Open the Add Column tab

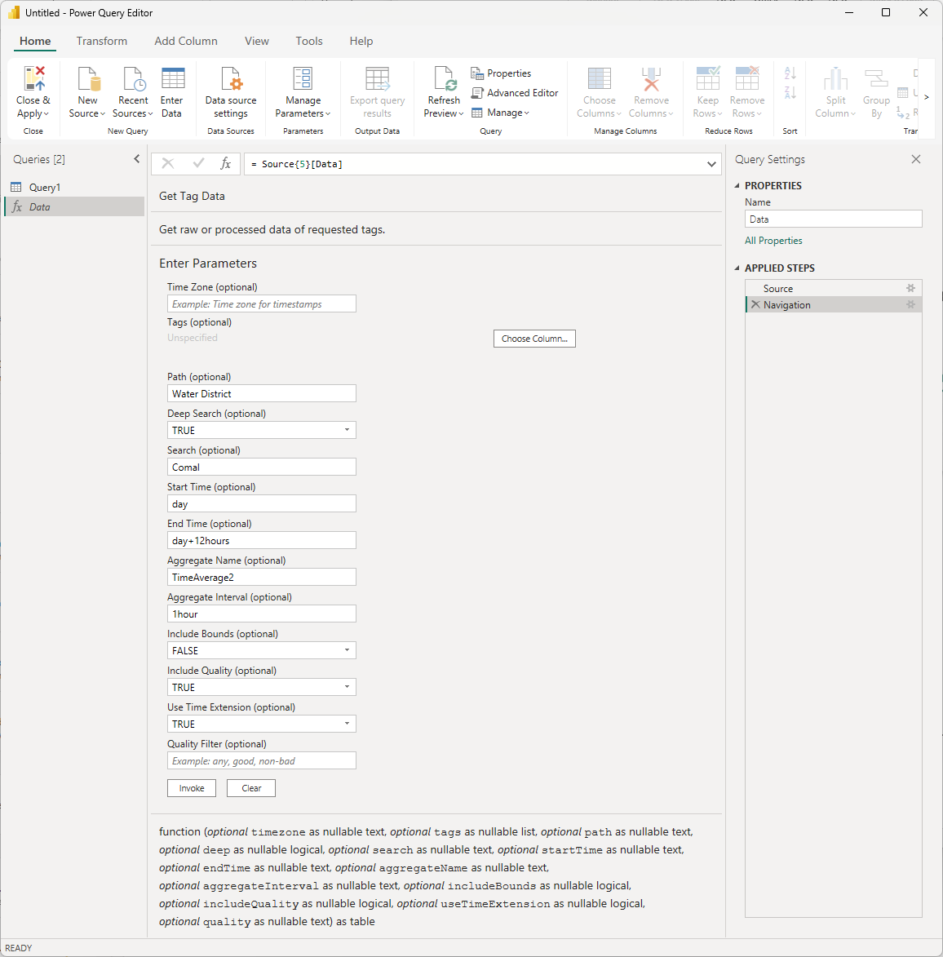point(186,41)
